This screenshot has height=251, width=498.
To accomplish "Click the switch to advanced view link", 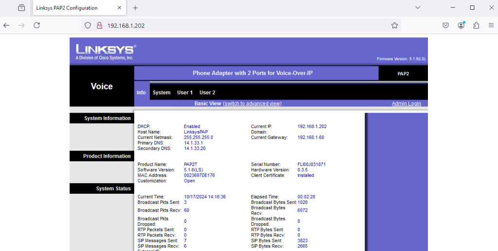I will [x=252, y=103].
